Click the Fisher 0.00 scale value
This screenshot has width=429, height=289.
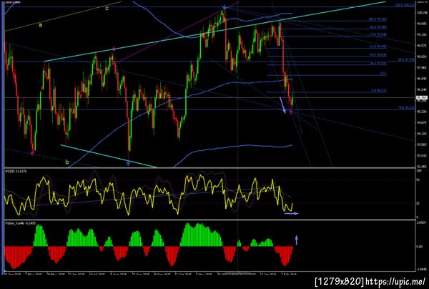[x=420, y=247]
